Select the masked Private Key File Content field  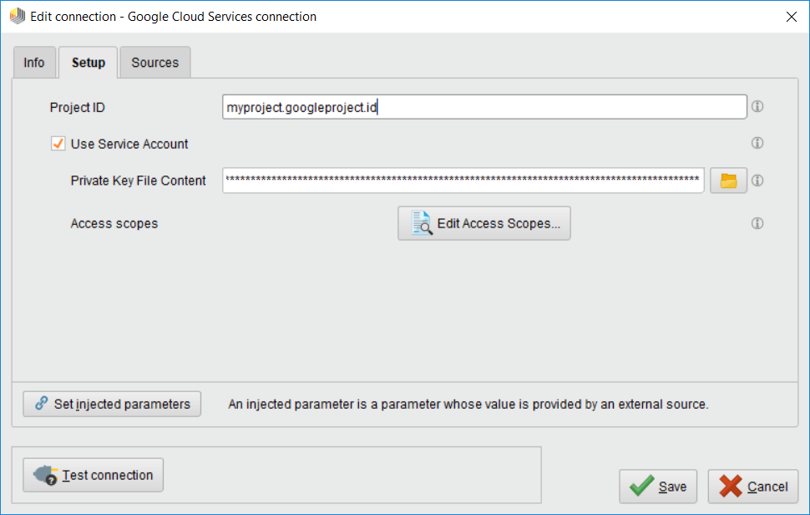click(463, 181)
